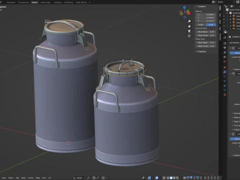Open the viewport shading options dropdown
The image size is (240, 180).
pos(180,178)
